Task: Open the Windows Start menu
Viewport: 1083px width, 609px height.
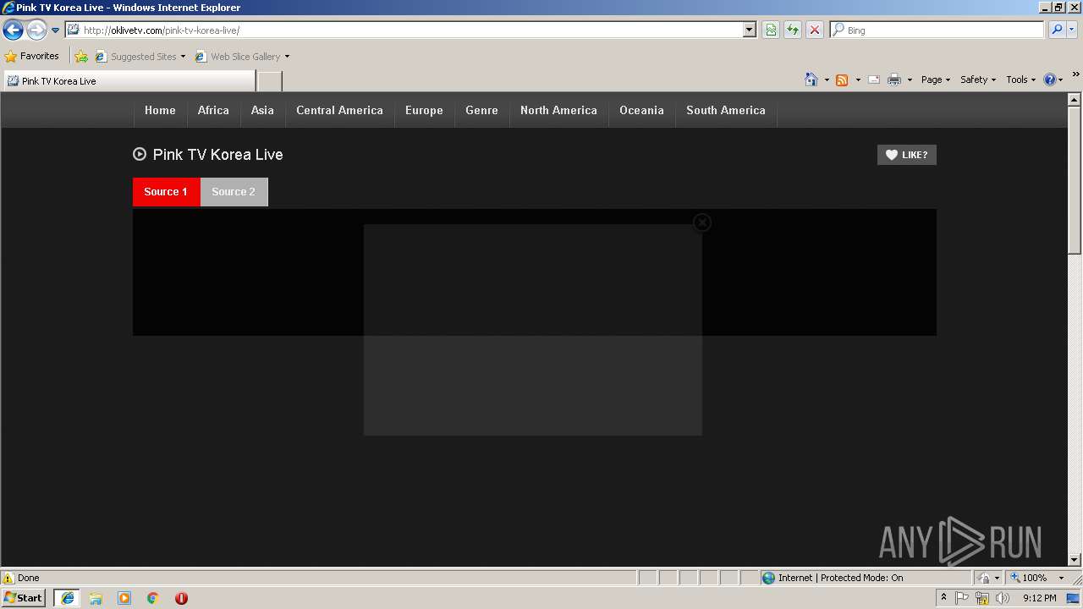Action: pyautogui.click(x=24, y=598)
